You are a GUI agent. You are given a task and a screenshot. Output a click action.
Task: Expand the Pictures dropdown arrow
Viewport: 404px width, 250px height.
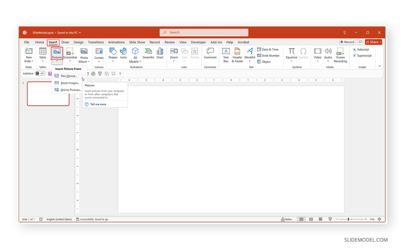point(57,61)
